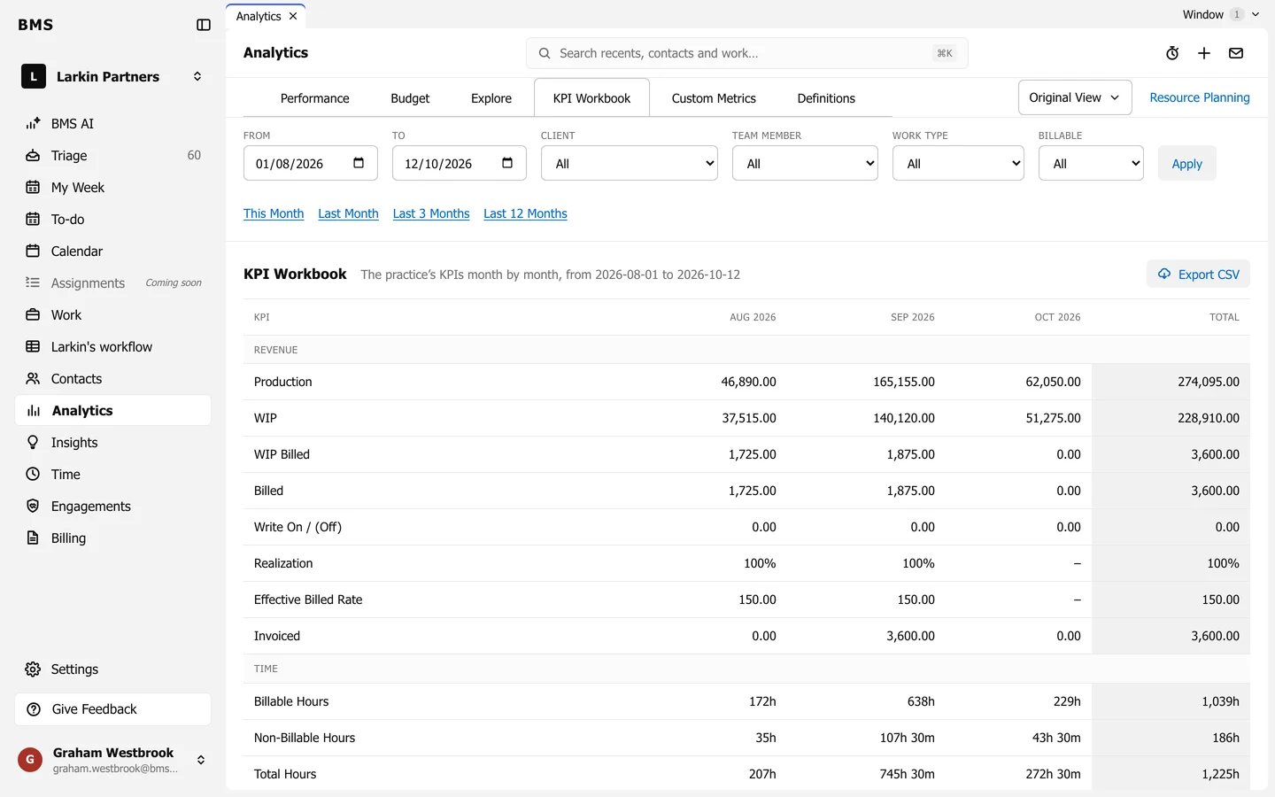Open the Time section
Image resolution: width=1275 pixels, height=797 pixels.
tap(113, 475)
